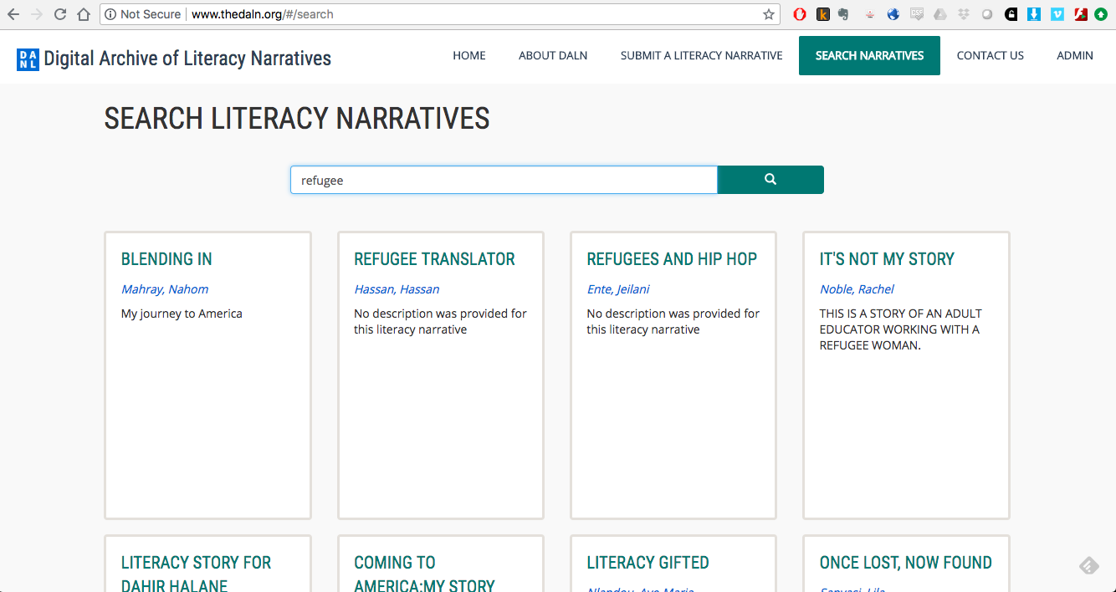Bookmark this page with the star icon
1116x592 pixels.
pos(768,14)
